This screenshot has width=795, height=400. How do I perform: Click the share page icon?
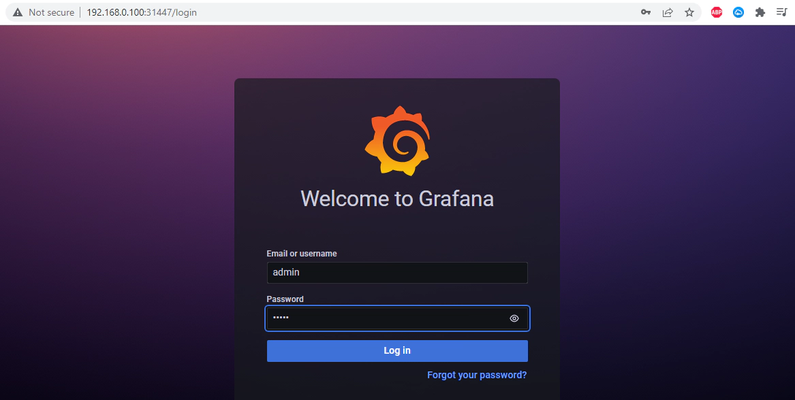[x=668, y=13]
